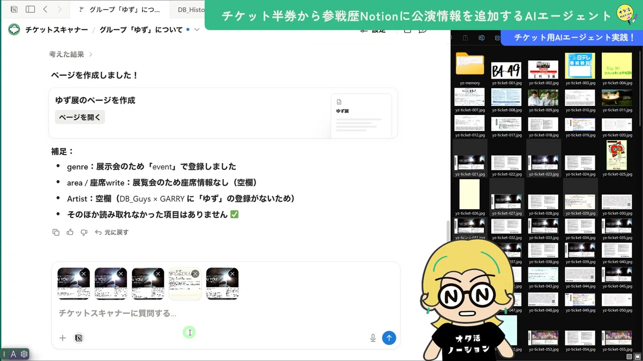Remove the first attached ticket image
Viewport: 643px width, 361px height.
(x=84, y=273)
